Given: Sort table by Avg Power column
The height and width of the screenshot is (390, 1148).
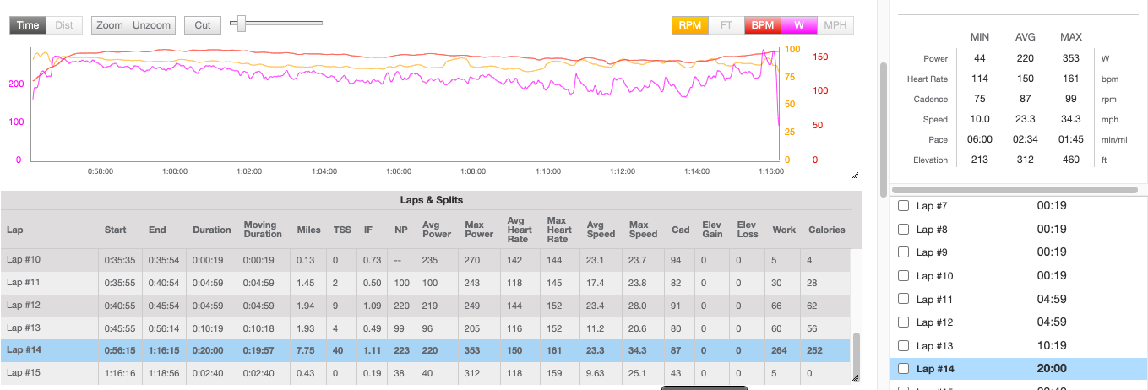Looking at the screenshot, I should tap(433, 230).
